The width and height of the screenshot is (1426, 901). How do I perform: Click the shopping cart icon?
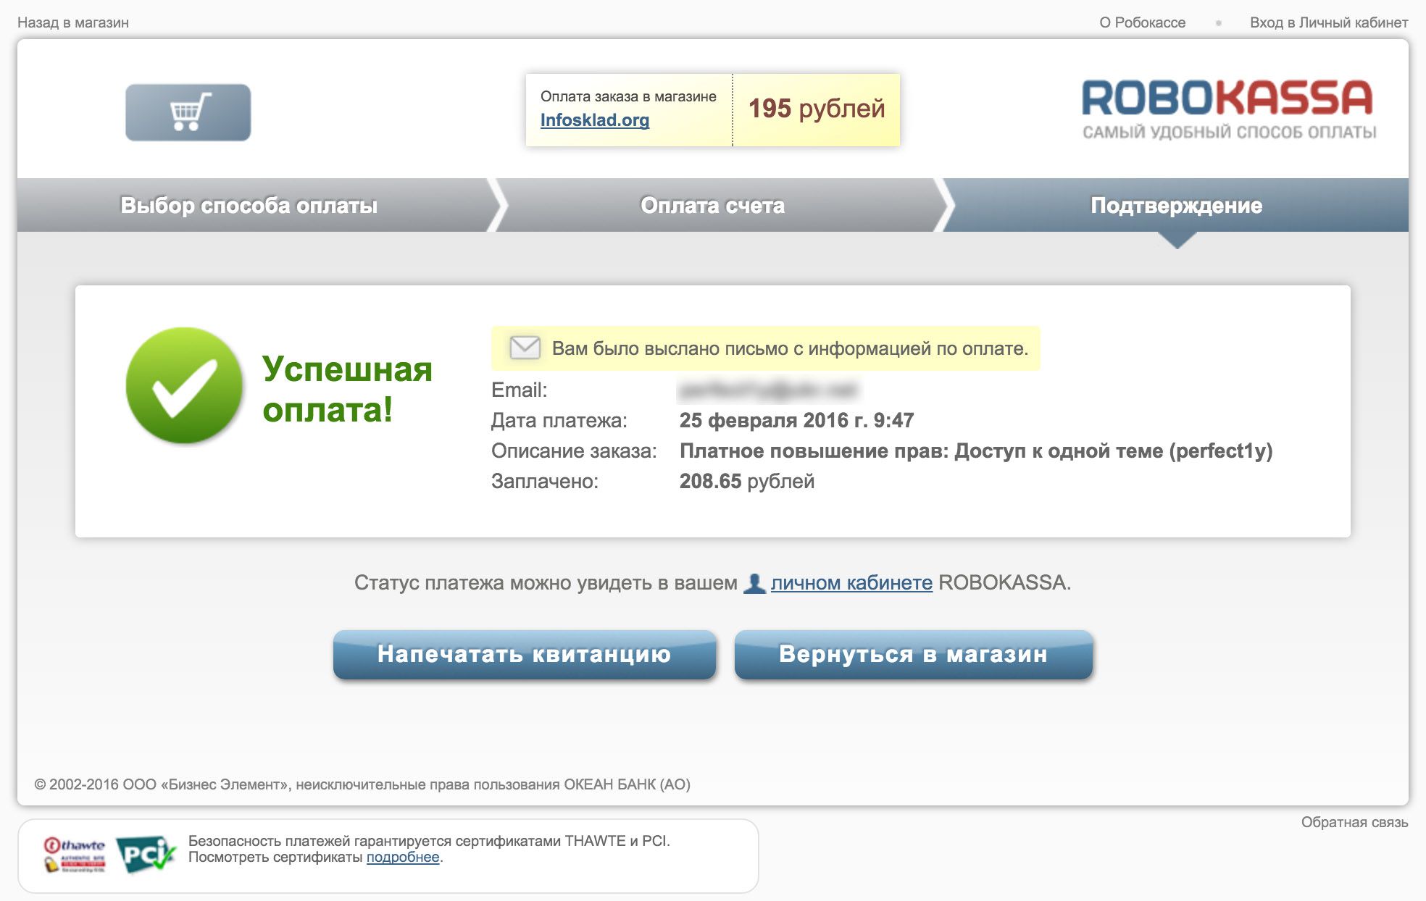tap(188, 112)
